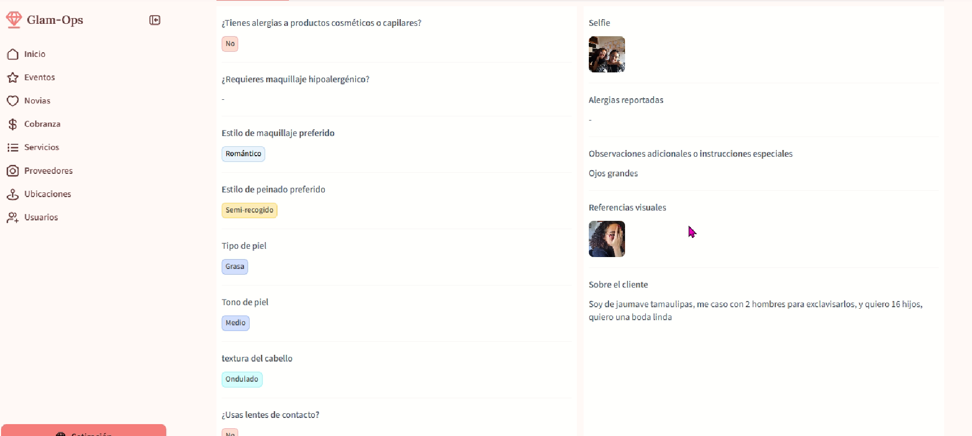Click the Semi-recogido hairstyle tag
Screen dimensions: 972x436
pos(250,211)
